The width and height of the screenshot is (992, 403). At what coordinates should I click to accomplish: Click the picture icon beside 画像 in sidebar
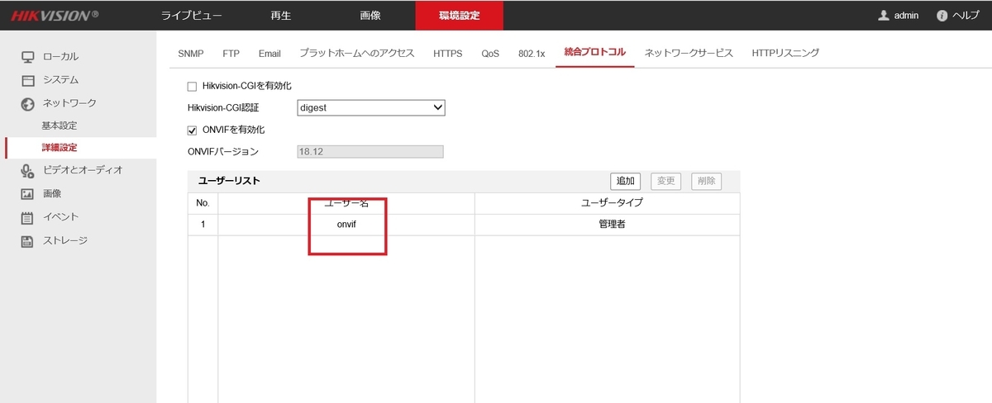[27, 193]
